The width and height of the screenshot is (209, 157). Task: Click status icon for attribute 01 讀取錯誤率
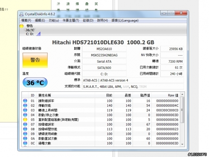pyautogui.click(x=25, y=101)
